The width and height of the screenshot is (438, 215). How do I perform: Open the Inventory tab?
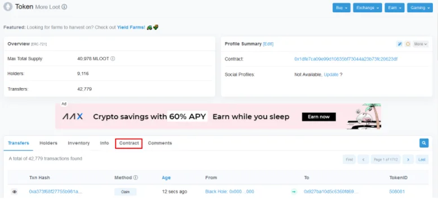coord(79,143)
